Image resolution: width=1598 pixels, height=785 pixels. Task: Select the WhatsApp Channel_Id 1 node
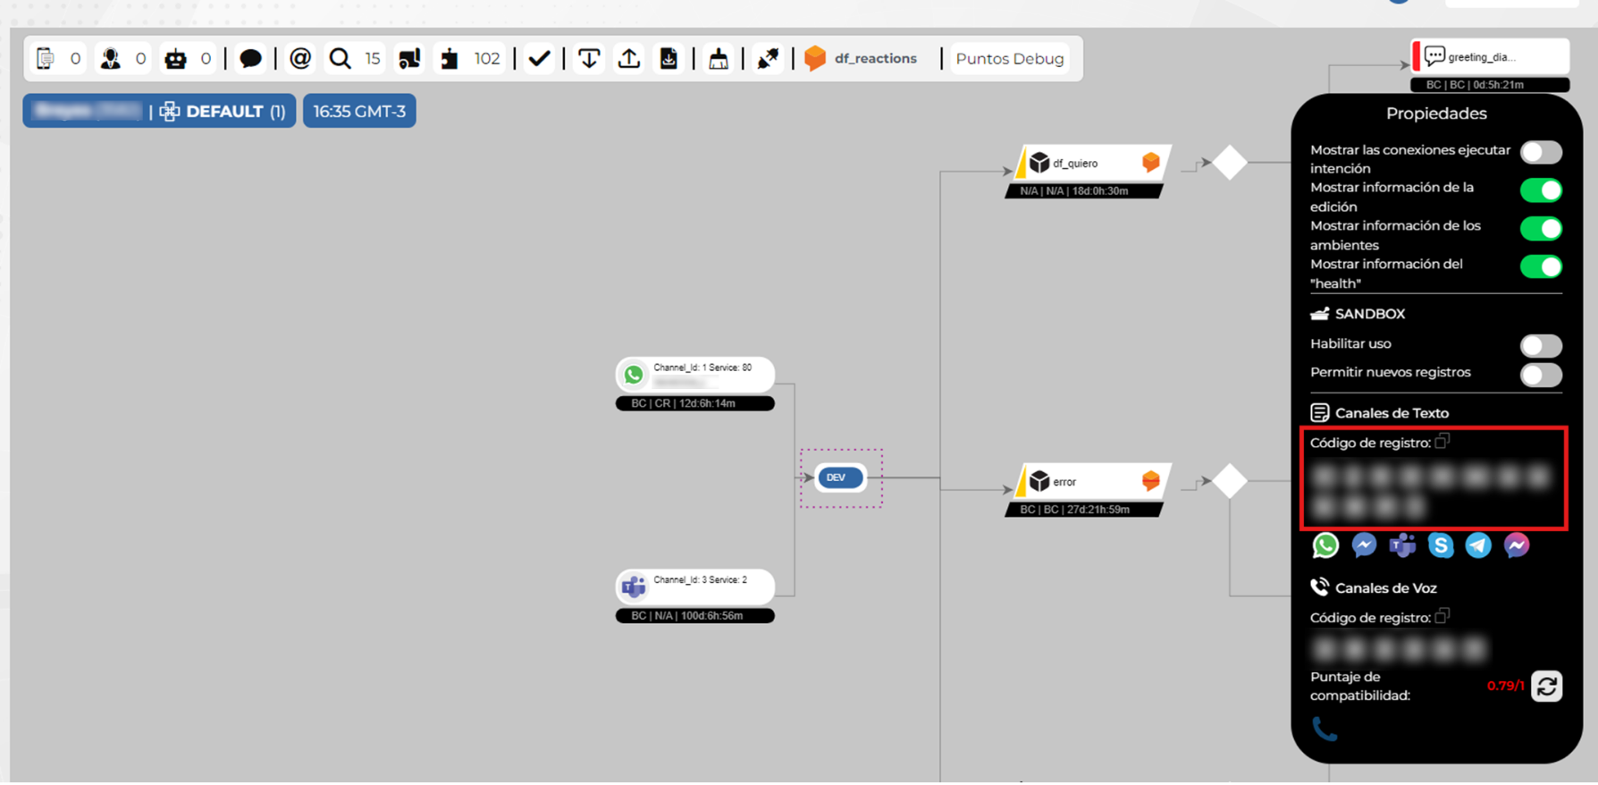click(x=695, y=375)
